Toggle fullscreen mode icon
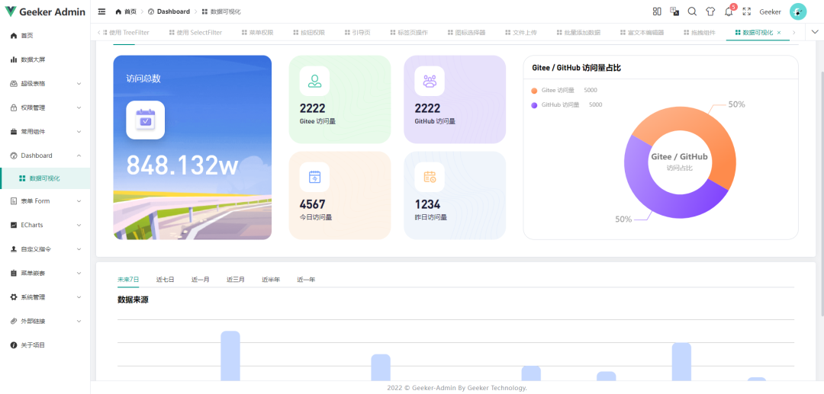Image resolution: width=824 pixels, height=394 pixels. click(747, 11)
